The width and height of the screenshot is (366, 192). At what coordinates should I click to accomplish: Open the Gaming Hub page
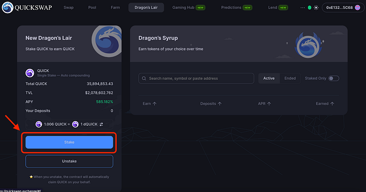click(x=189, y=7)
